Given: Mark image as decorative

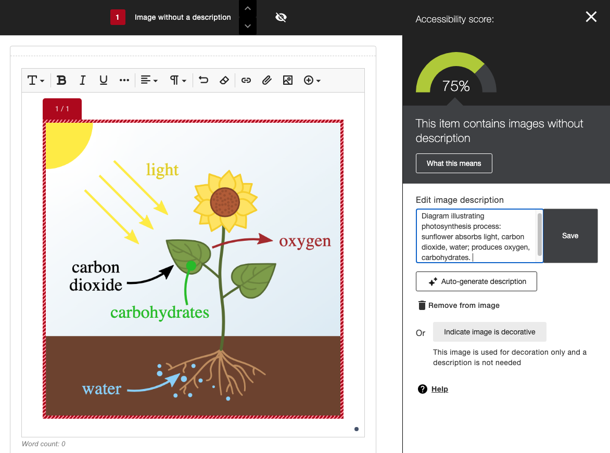Looking at the screenshot, I should tap(489, 332).
